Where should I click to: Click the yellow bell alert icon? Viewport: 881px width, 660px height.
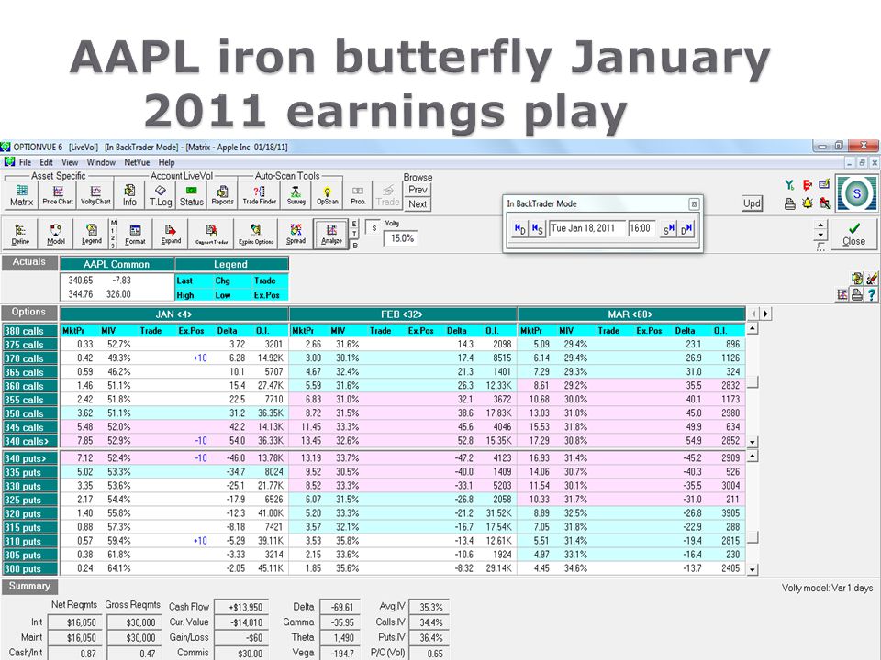click(x=808, y=203)
